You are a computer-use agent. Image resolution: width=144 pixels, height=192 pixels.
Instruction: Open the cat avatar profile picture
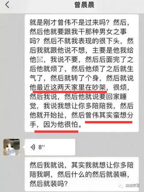tap(12, 147)
